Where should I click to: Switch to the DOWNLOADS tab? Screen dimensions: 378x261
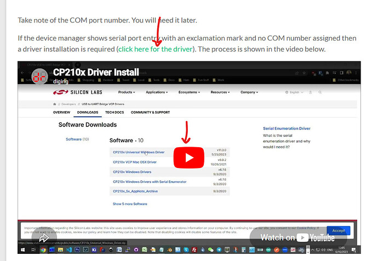click(x=88, y=112)
